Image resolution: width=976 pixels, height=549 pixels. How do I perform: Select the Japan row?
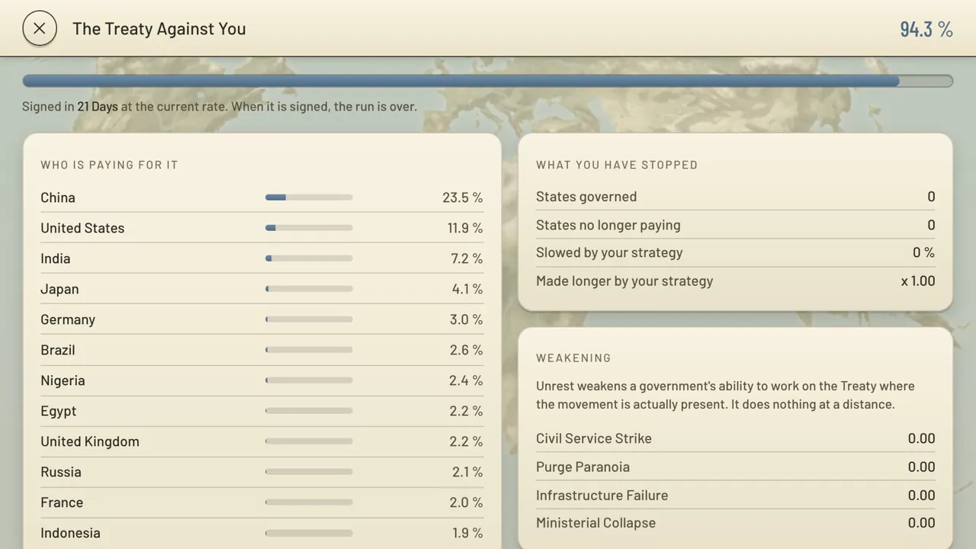pos(262,289)
